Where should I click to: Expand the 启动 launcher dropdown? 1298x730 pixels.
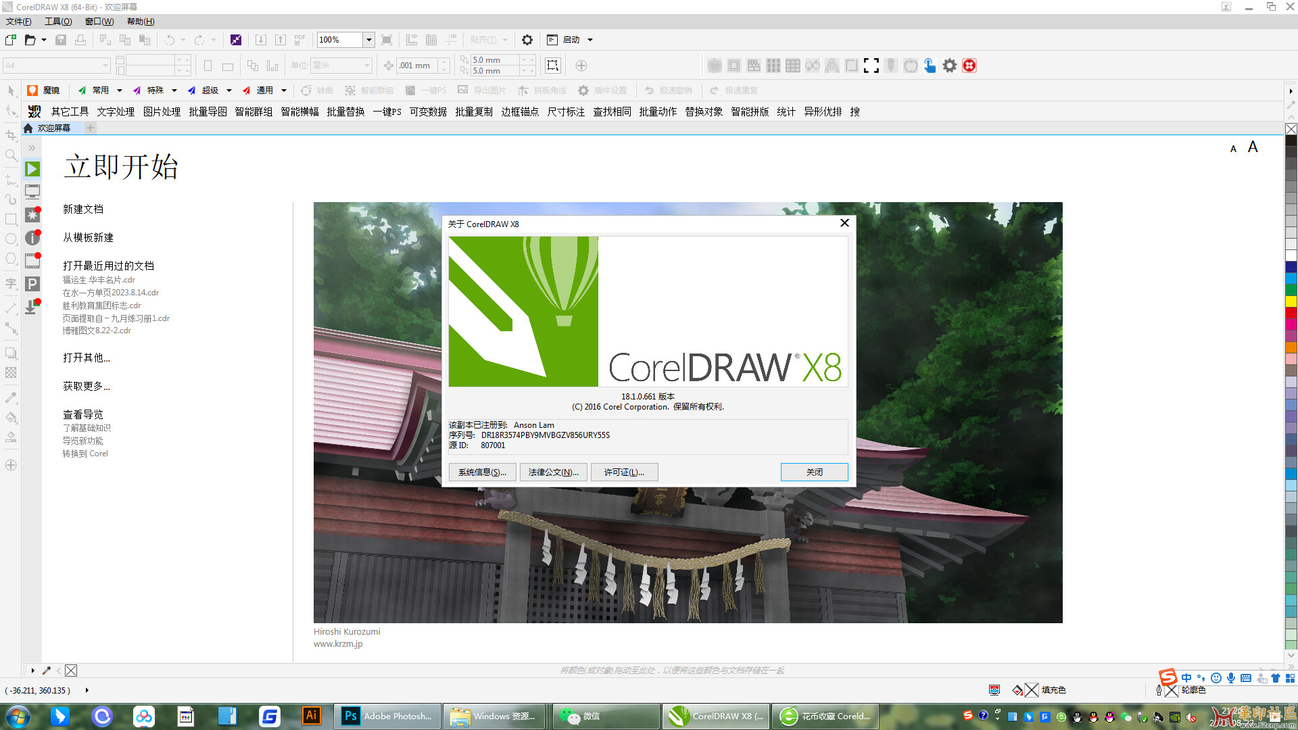coord(590,40)
